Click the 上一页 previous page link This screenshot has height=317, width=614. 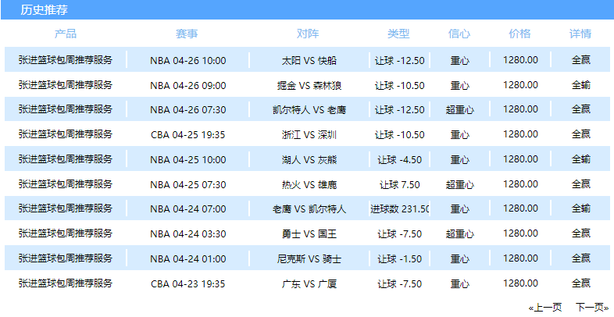(x=545, y=307)
